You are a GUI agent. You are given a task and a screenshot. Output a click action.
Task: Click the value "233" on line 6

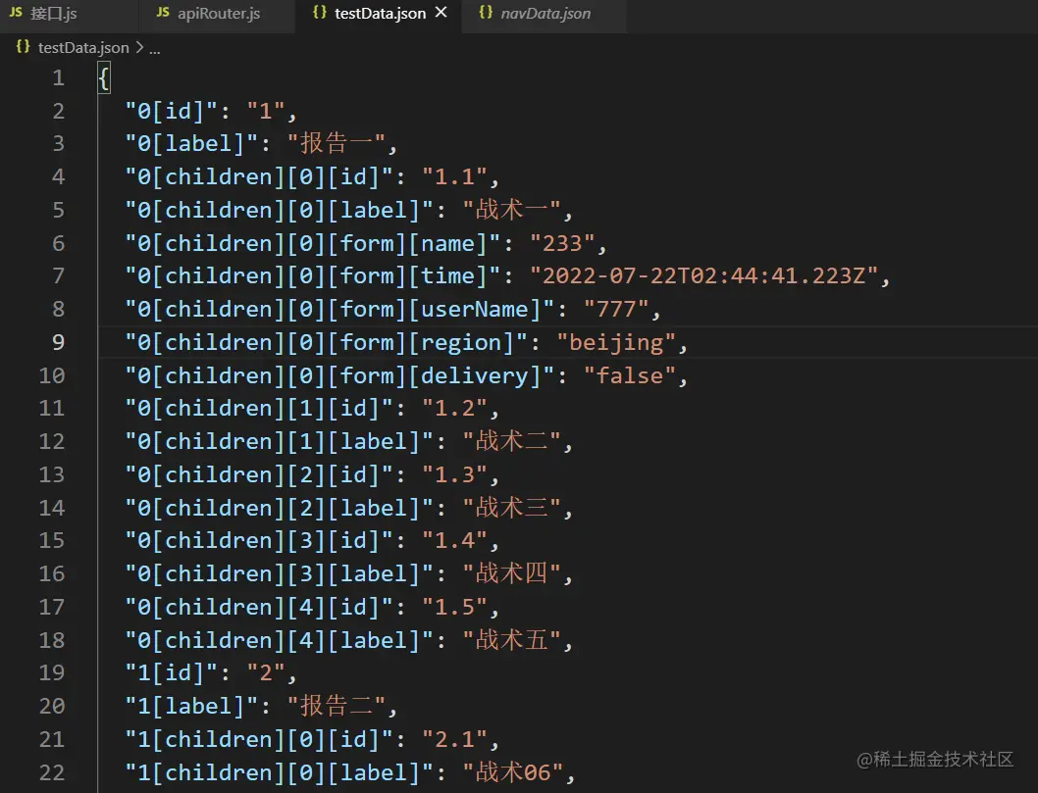pos(563,243)
